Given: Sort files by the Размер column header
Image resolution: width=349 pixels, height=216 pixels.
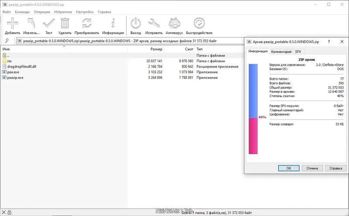Looking at the screenshot, I should tap(146, 49).
